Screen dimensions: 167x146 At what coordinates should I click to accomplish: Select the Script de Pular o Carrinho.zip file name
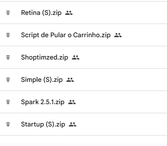66,35
